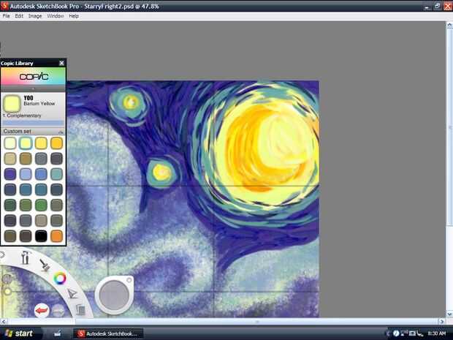Choose the orange swatch in bottom row
This screenshot has width=453, height=340.
[x=56, y=236]
